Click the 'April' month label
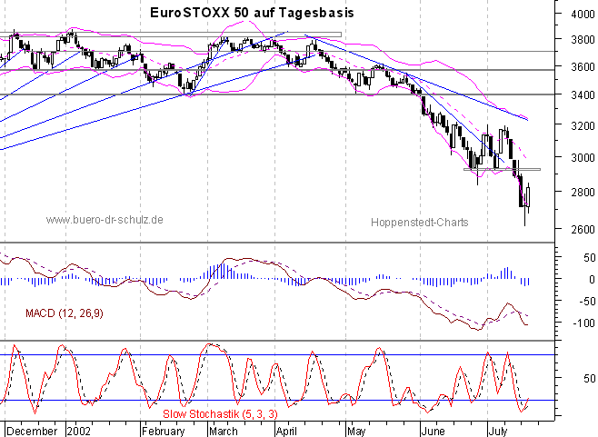The width and height of the screenshot is (598, 437). coord(286,432)
